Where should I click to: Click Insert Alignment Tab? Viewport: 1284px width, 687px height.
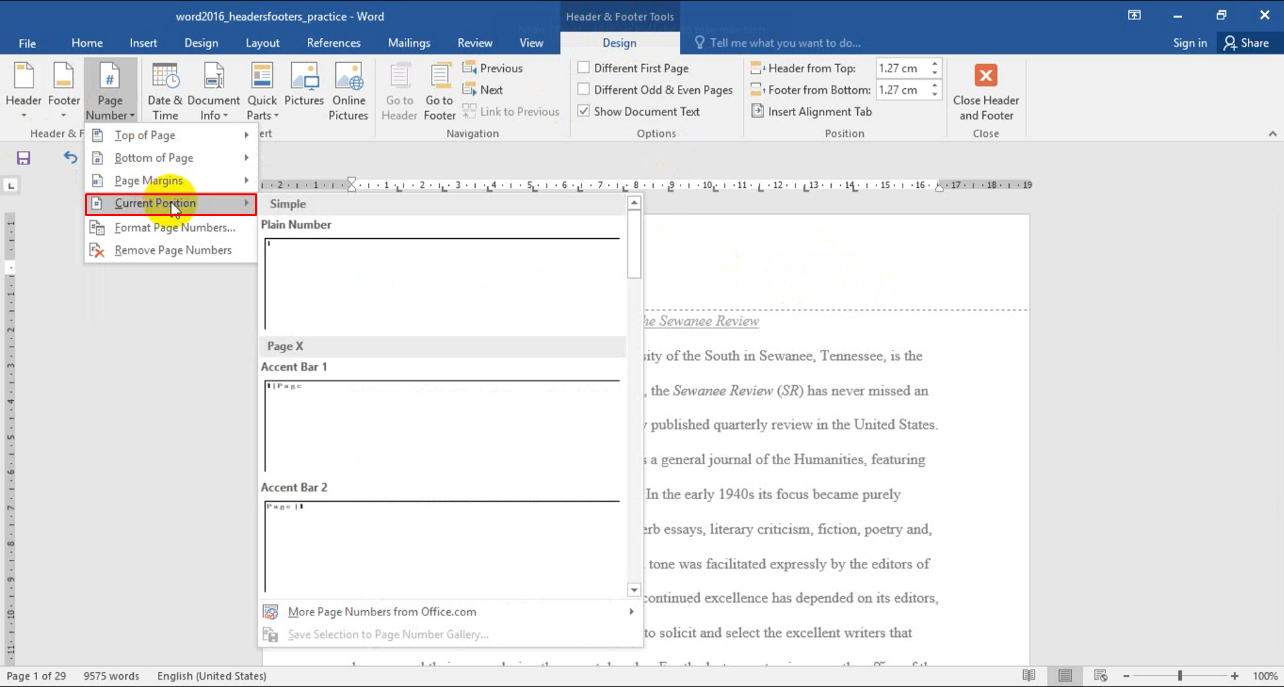point(812,112)
